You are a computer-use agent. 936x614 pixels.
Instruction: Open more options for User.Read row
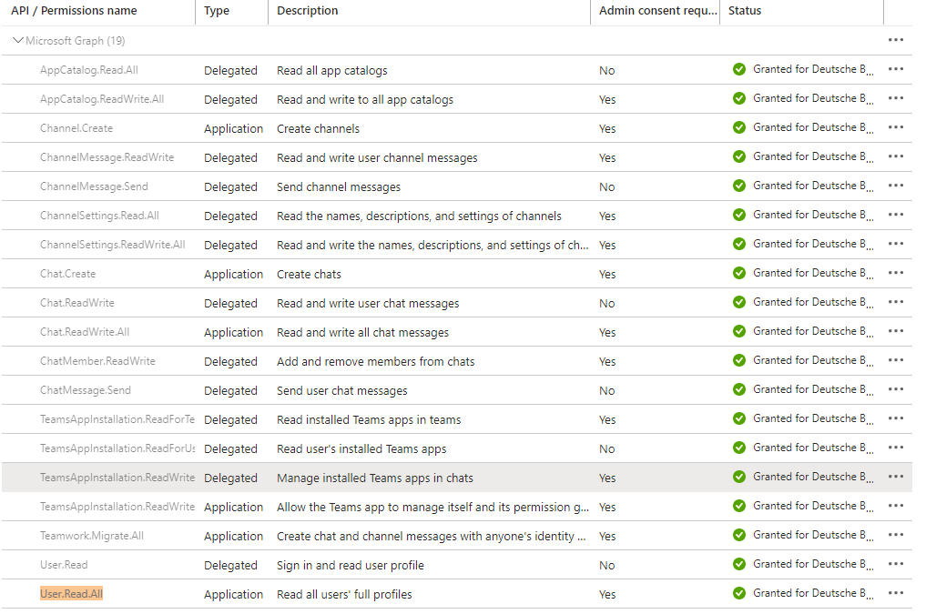click(895, 565)
